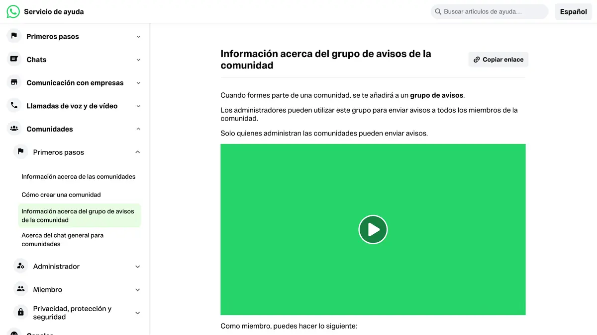Click the flag icon beside nested Primeros pasos
The width and height of the screenshot is (597, 335).
coord(20,151)
